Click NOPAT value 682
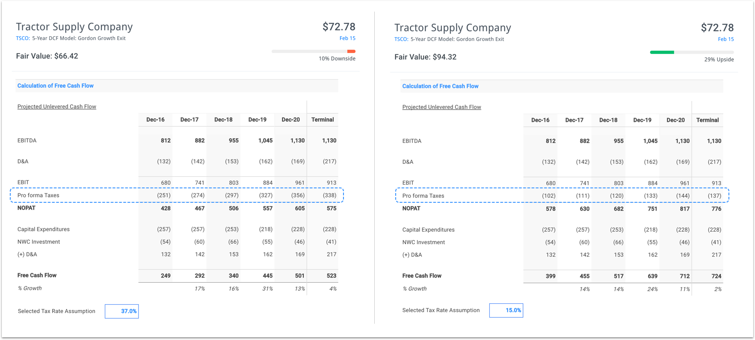Screen dimensions: 755x340 [x=618, y=209]
